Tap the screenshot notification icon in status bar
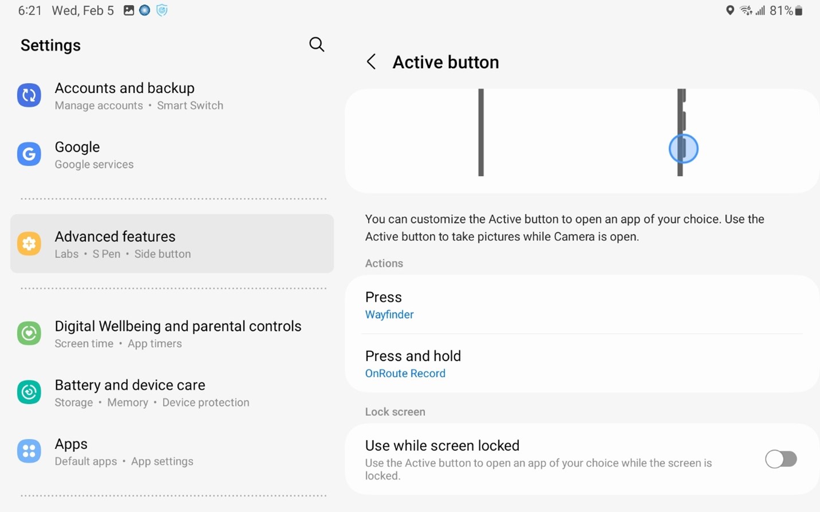 (128, 10)
